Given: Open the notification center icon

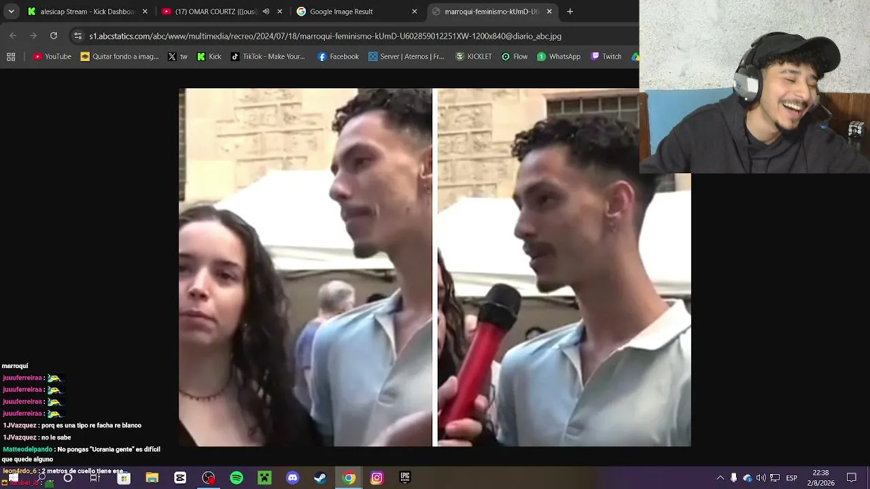Looking at the screenshot, I should coord(852,478).
